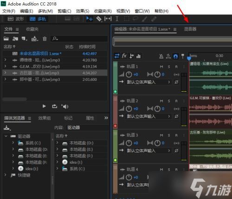Select the Razor cut tool
This screenshot has width=232, height=199.
(x=99, y=19)
